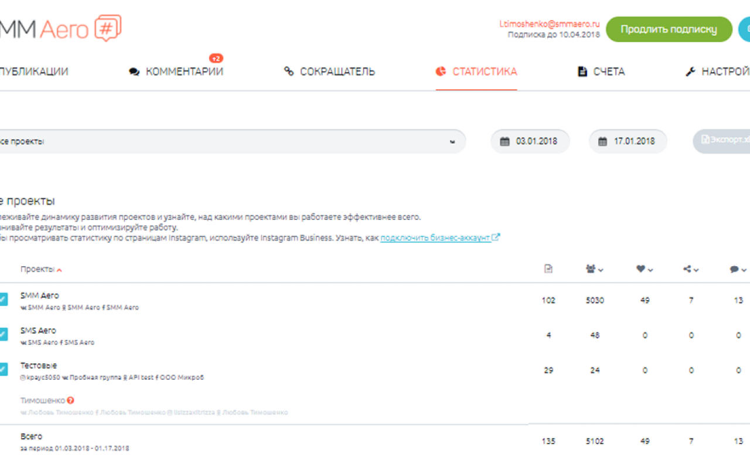
Task: Sort by the shares icon column
Action: (691, 269)
